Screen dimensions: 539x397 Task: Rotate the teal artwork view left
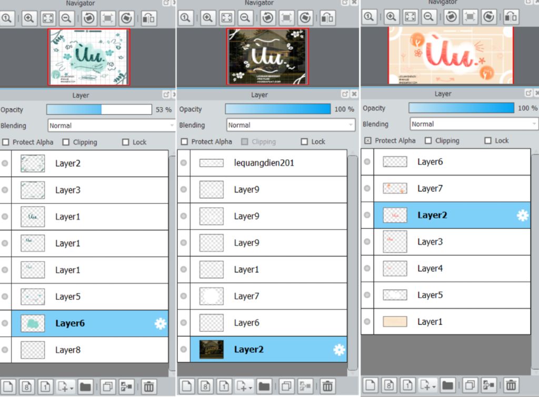click(x=89, y=18)
